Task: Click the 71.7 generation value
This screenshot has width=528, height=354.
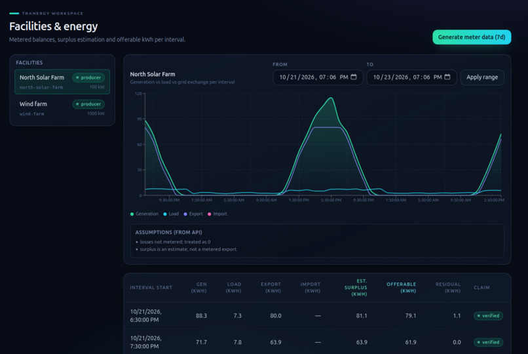Action: coord(201,342)
